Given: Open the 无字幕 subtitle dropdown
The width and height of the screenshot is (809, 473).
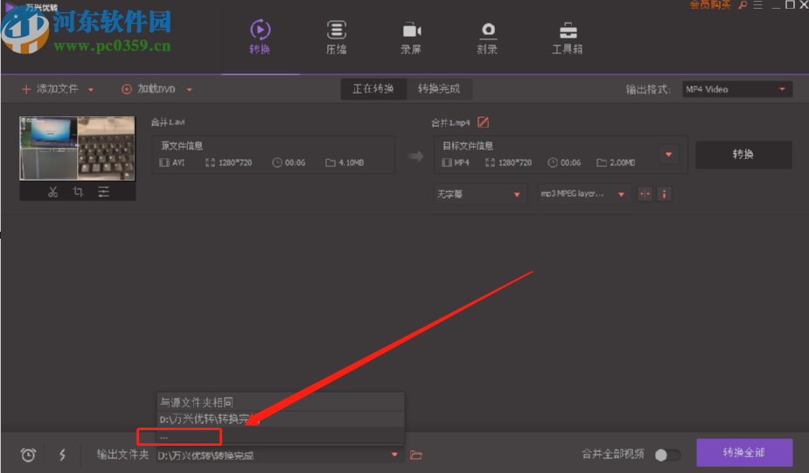Looking at the screenshot, I should 479,194.
